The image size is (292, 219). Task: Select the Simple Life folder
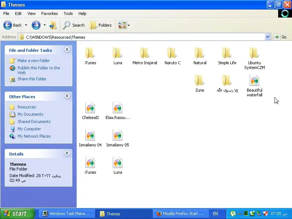pyautogui.click(x=227, y=56)
